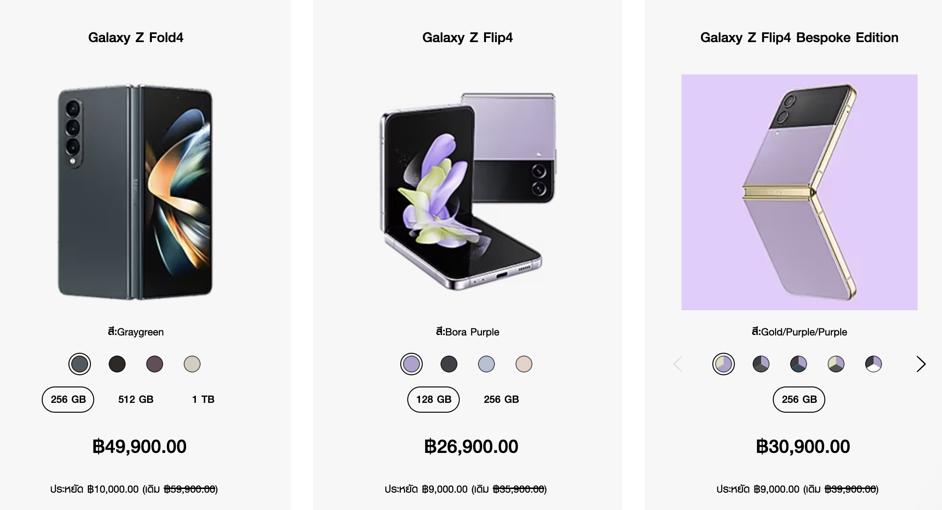Pick burgundy color swatch for Z Fold4
The width and height of the screenshot is (942, 510).
(155, 364)
